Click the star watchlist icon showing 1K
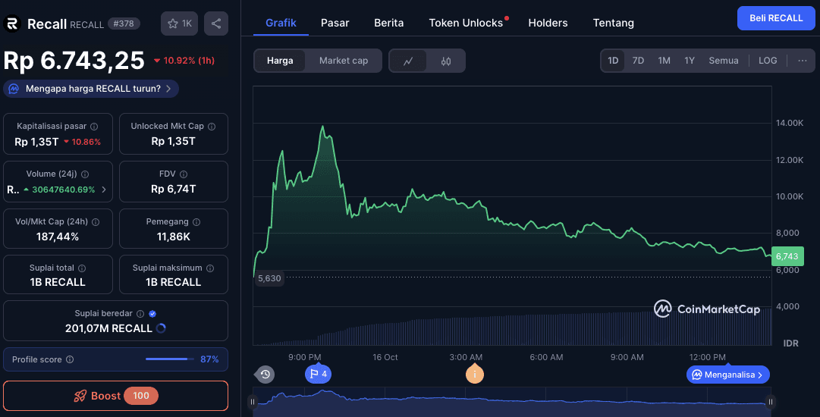 pos(179,24)
